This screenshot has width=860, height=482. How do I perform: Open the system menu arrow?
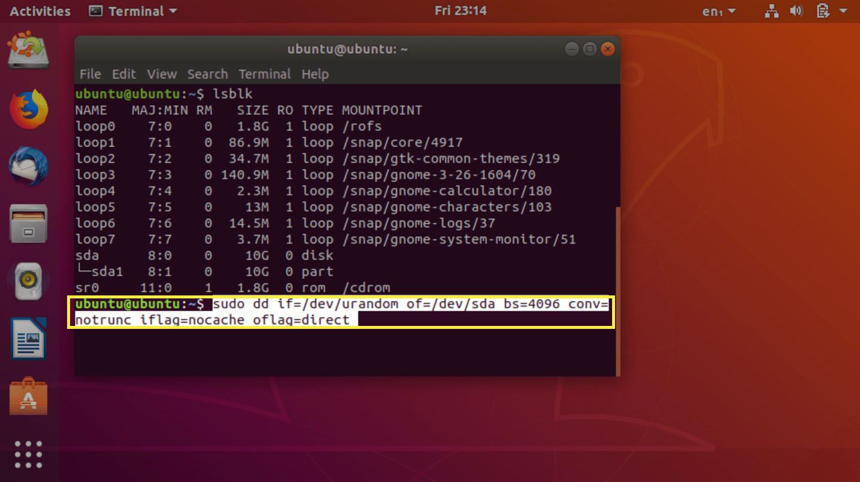844,11
